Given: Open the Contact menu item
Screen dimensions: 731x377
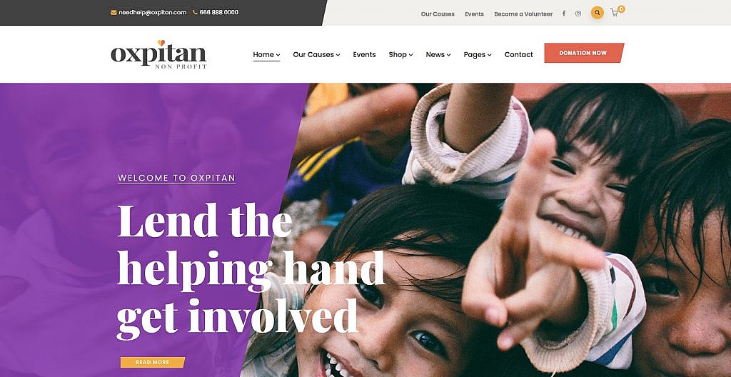Looking at the screenshot, I should tap(518, 54).
